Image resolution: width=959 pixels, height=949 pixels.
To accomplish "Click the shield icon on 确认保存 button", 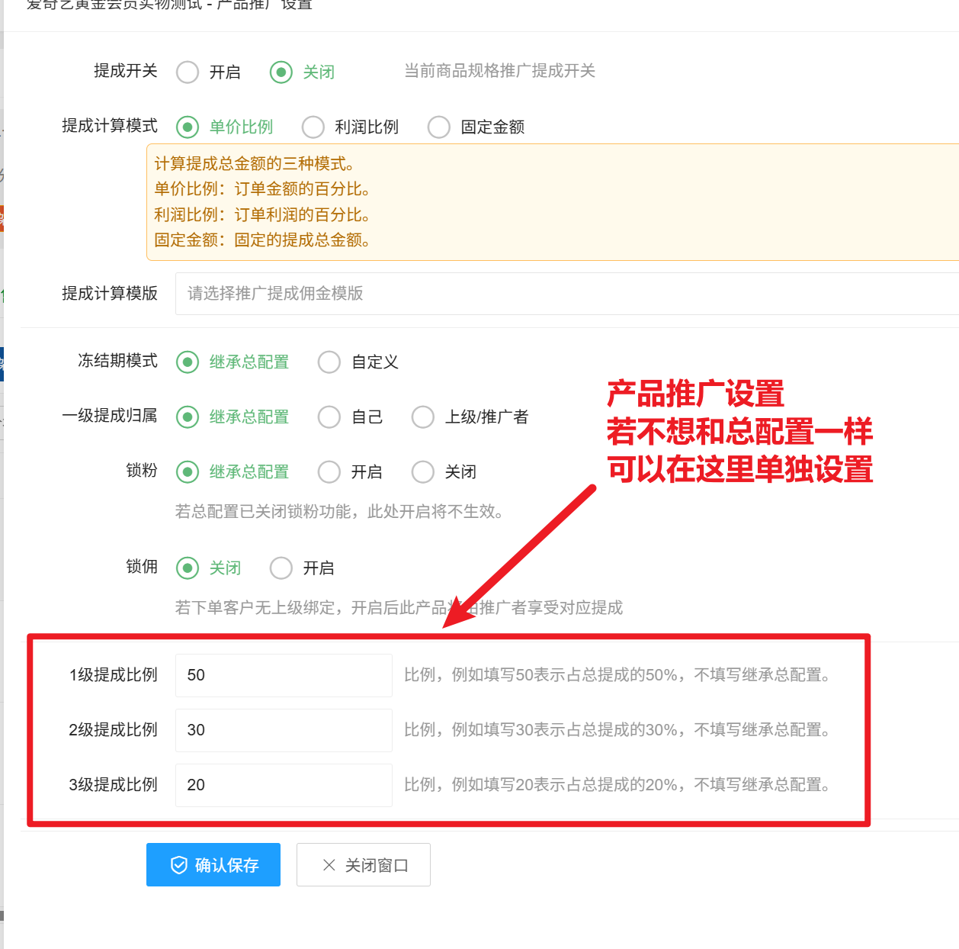I will coord(179,865).
